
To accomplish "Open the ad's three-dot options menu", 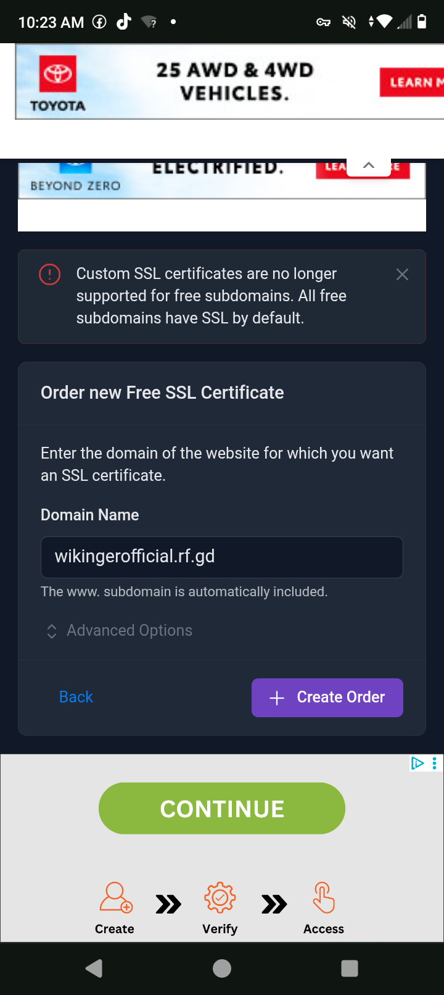I will [434, 764].
